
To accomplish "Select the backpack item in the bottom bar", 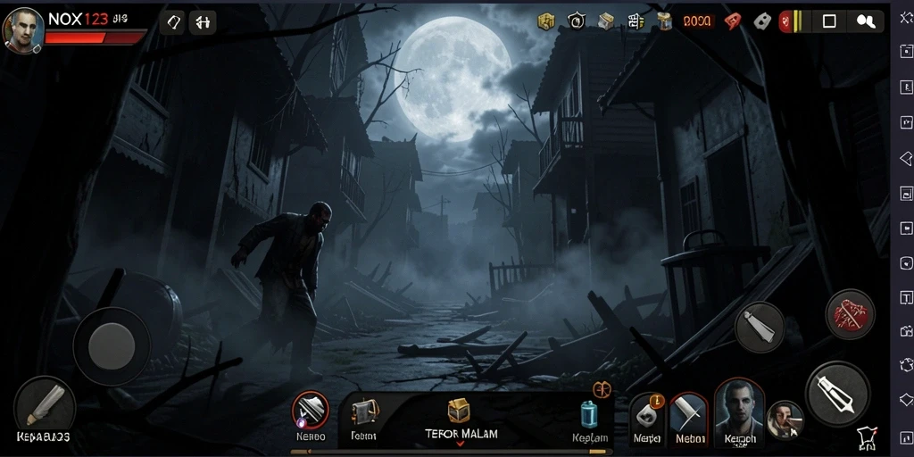I will pyautogui.click(x=365, y=412).
